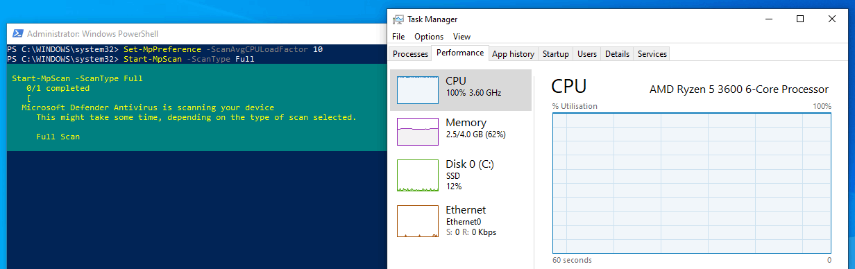Select the Ethernet graph thumbnail

click(417, 221)
